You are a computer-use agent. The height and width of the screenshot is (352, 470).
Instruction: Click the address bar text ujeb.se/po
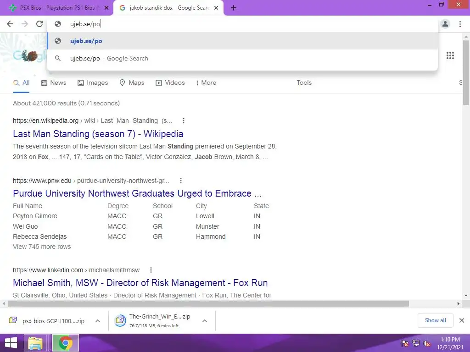tap(85, 24)
